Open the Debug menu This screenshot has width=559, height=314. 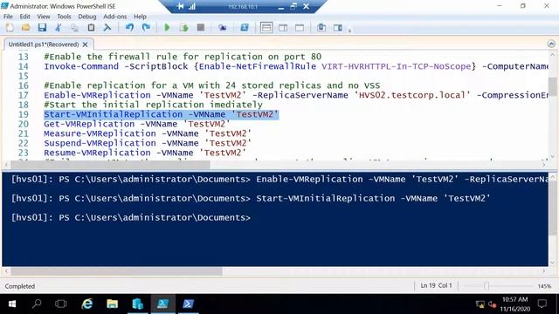click(x=87, y=17)
